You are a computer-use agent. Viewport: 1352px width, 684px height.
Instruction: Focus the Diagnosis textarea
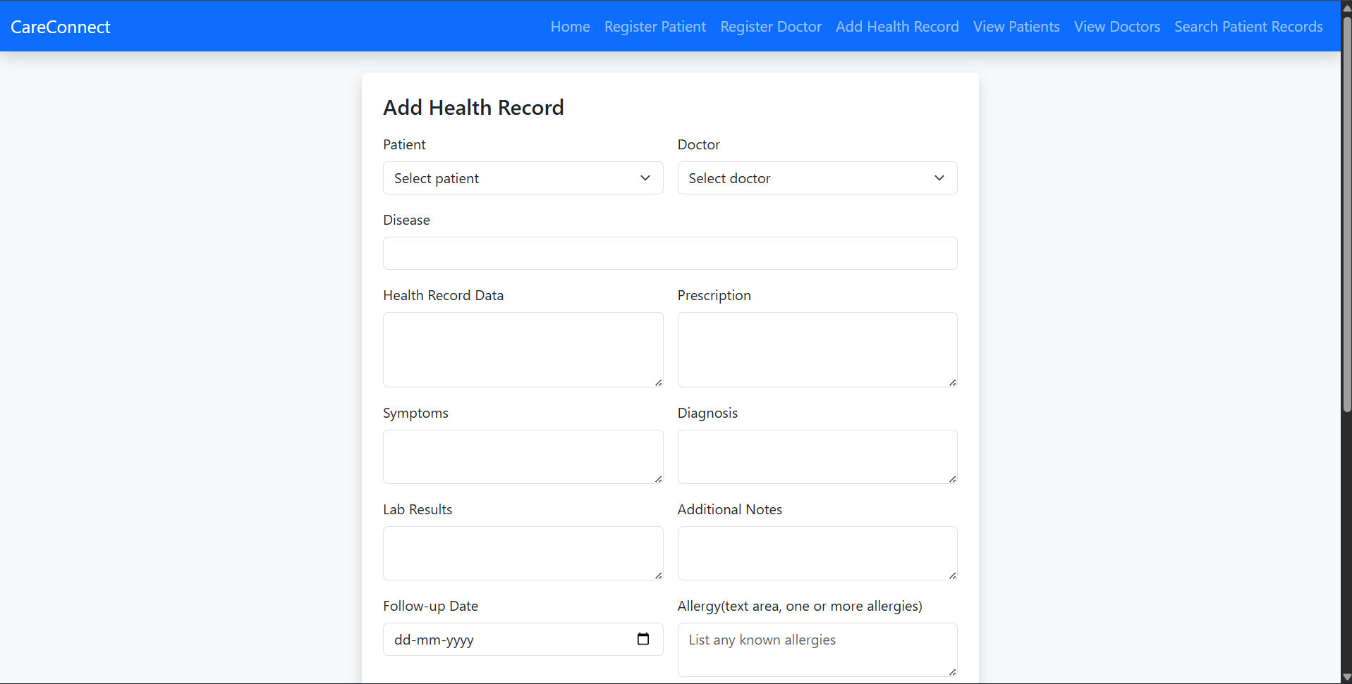(817, 456)
